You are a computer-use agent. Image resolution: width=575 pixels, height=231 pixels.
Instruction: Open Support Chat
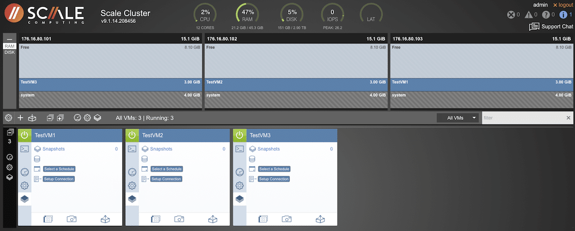[551, 26]
